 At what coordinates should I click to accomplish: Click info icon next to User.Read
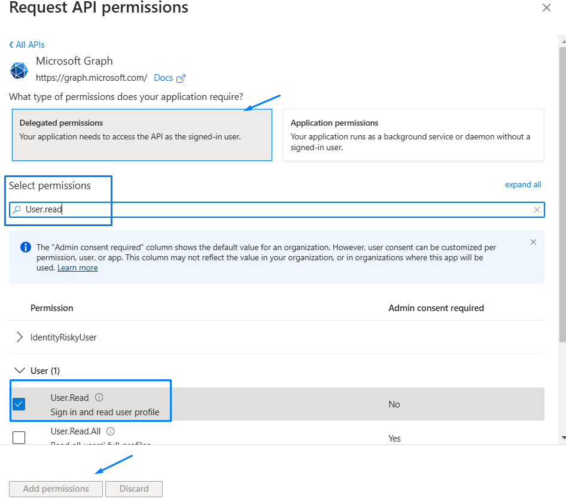click(x=99, y=397)
